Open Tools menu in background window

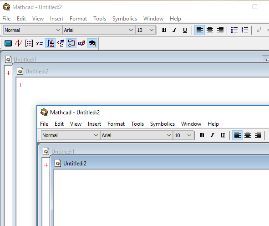tap(100, 19)
